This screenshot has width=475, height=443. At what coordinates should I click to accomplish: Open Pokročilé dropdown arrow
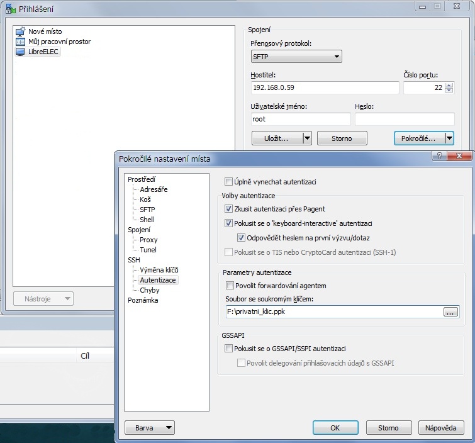(x=449, y=138)
